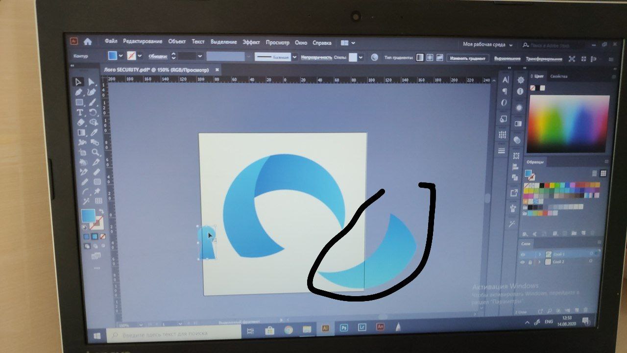The image size is (627, 353).
Task: Open brush definition Базовая dropdown
Action: click(x=294, y=57)
